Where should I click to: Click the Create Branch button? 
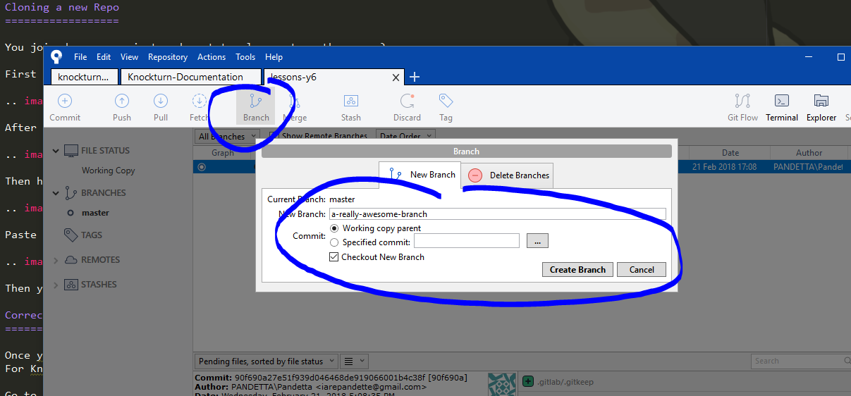click(577, 269)
